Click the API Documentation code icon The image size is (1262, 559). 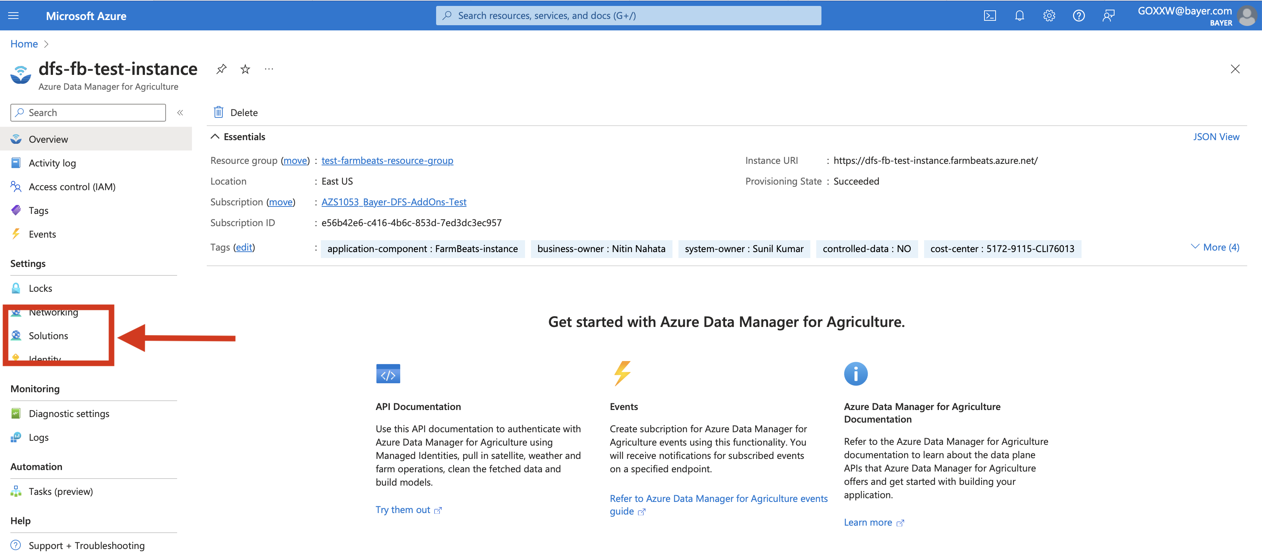coord(388,374)
